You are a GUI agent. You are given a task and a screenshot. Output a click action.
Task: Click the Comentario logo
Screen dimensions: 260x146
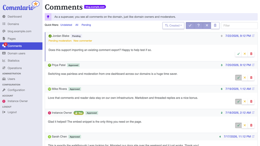coord(21,6)
